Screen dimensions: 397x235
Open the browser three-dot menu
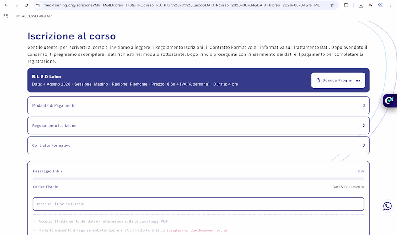pyautogui.click(x=391, y=5)
